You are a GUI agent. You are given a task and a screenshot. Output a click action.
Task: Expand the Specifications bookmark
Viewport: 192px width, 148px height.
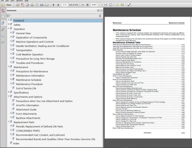point(9,92)
